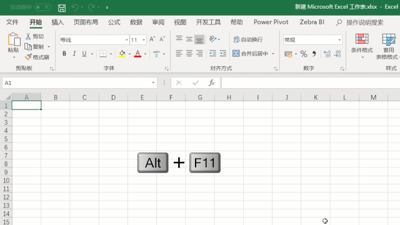Toggle Bold formatting
The image size is (400, 225).
click(64, 54)
